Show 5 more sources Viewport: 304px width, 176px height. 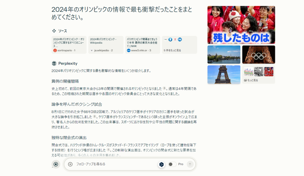click(x=180, y=45)
